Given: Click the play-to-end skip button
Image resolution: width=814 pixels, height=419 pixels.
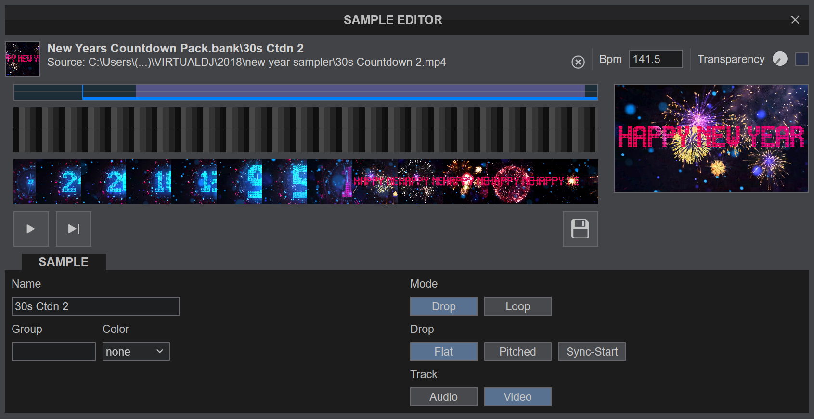Looking at the screenshot, I should pos(74,229).
